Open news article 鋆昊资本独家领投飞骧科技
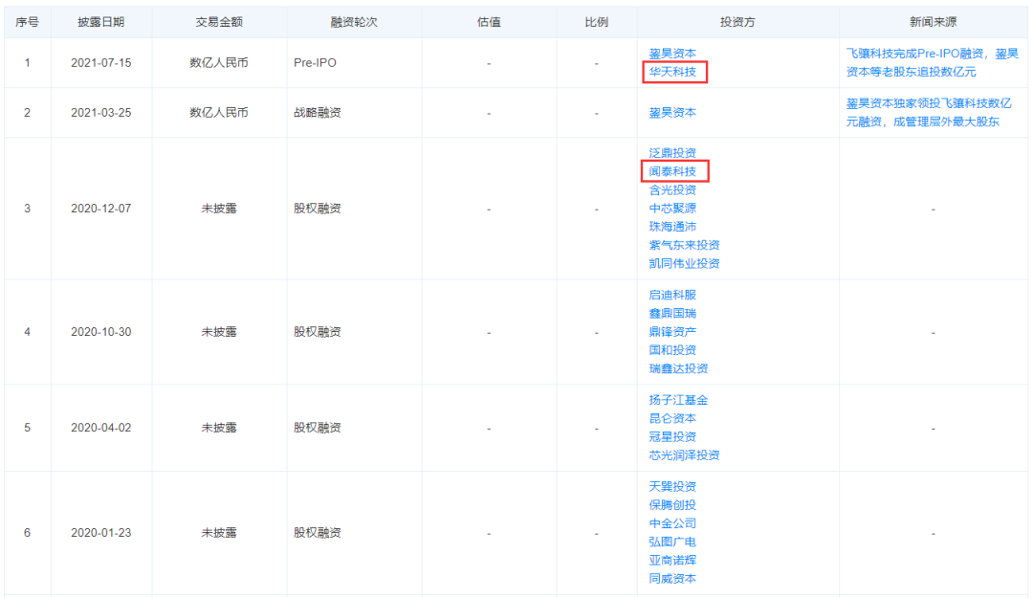 coord(928,113)
